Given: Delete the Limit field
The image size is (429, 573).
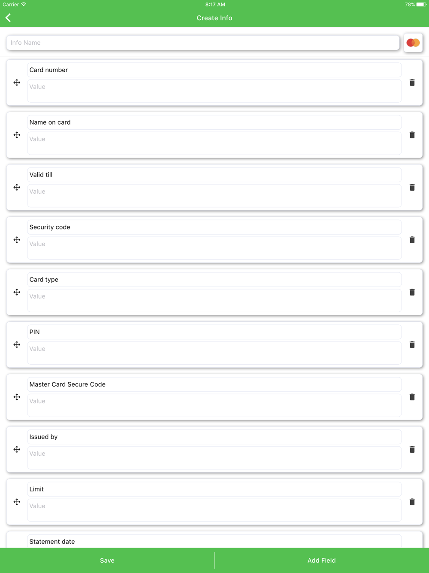Looking at the screenshot, I should [x=412, y=502].
